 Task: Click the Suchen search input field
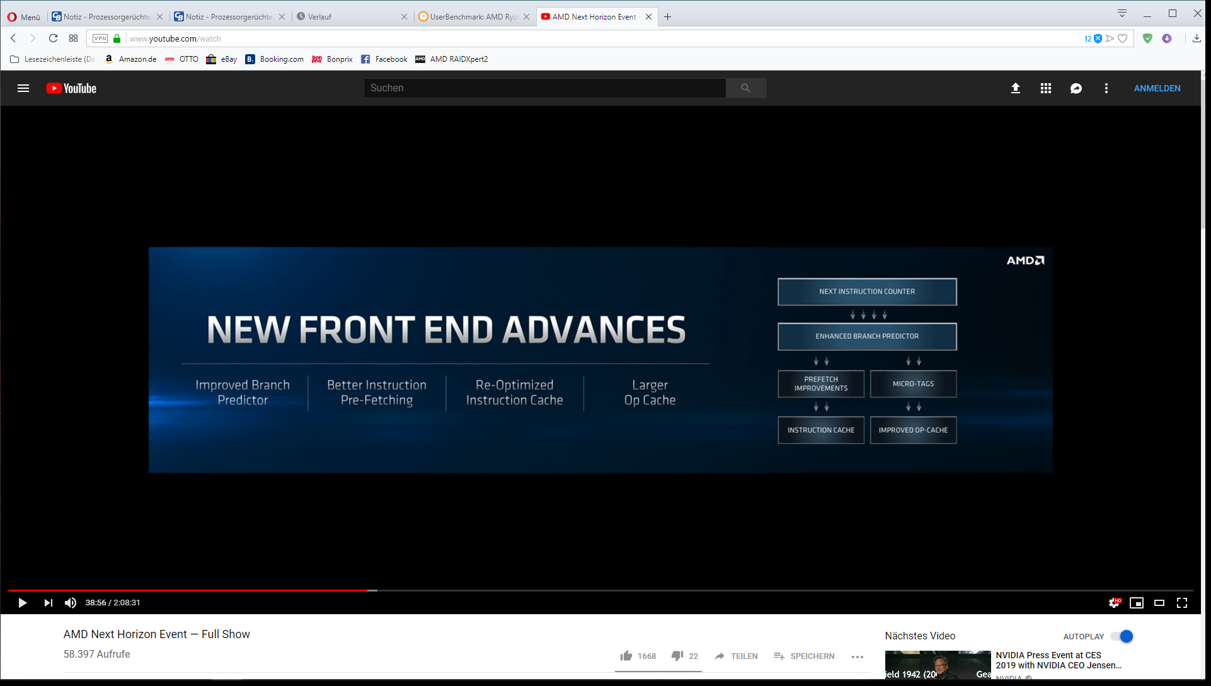(x=544, y=88)
